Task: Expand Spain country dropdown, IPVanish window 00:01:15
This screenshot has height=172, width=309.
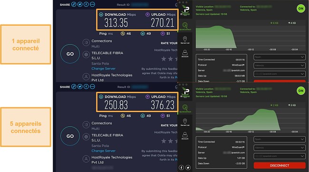Action: pos(280,57)
